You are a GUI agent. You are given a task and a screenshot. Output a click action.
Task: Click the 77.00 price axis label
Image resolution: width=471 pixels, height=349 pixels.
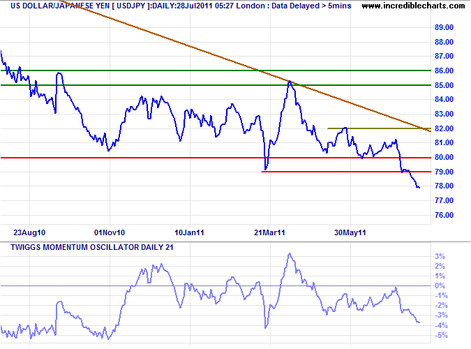(444, 200)
